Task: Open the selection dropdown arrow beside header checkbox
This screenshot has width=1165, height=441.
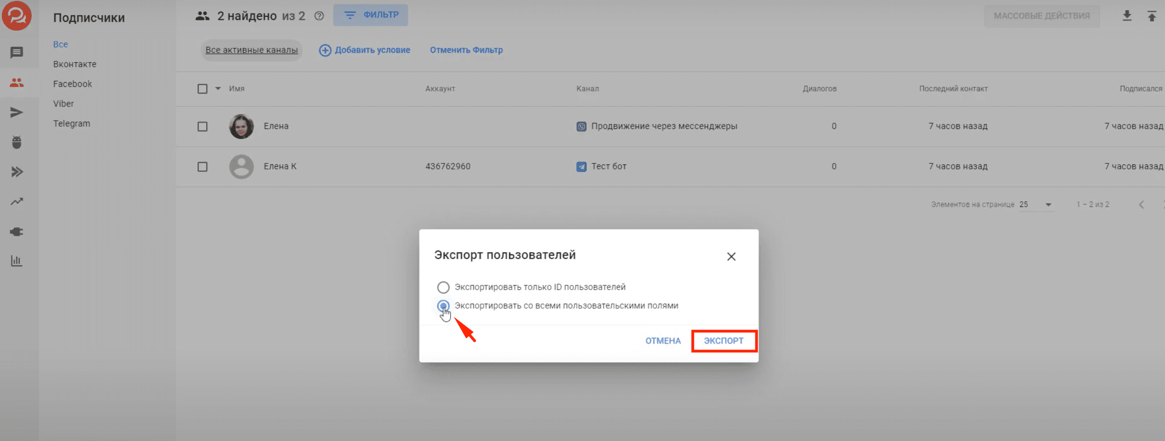Action: click(218, 88)
